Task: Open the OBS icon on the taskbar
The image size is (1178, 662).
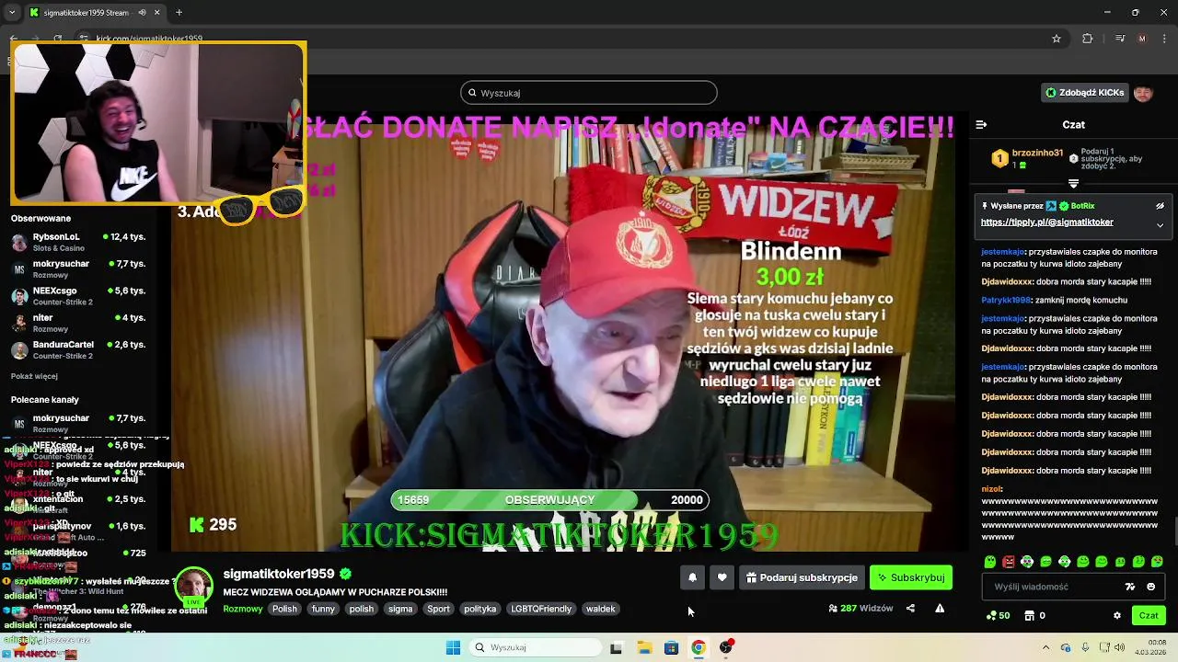Action: (726, 647)
